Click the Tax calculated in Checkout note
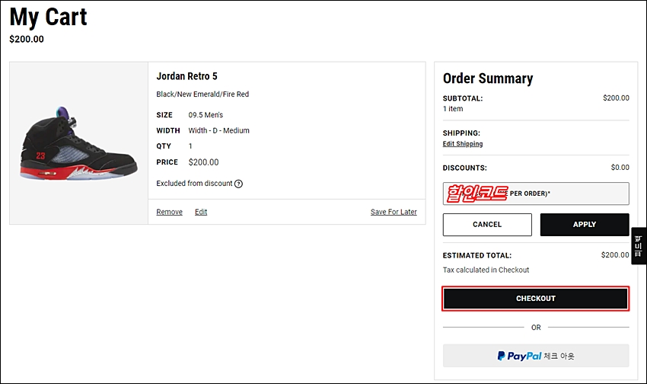The image size is (647, 384). 486,270
